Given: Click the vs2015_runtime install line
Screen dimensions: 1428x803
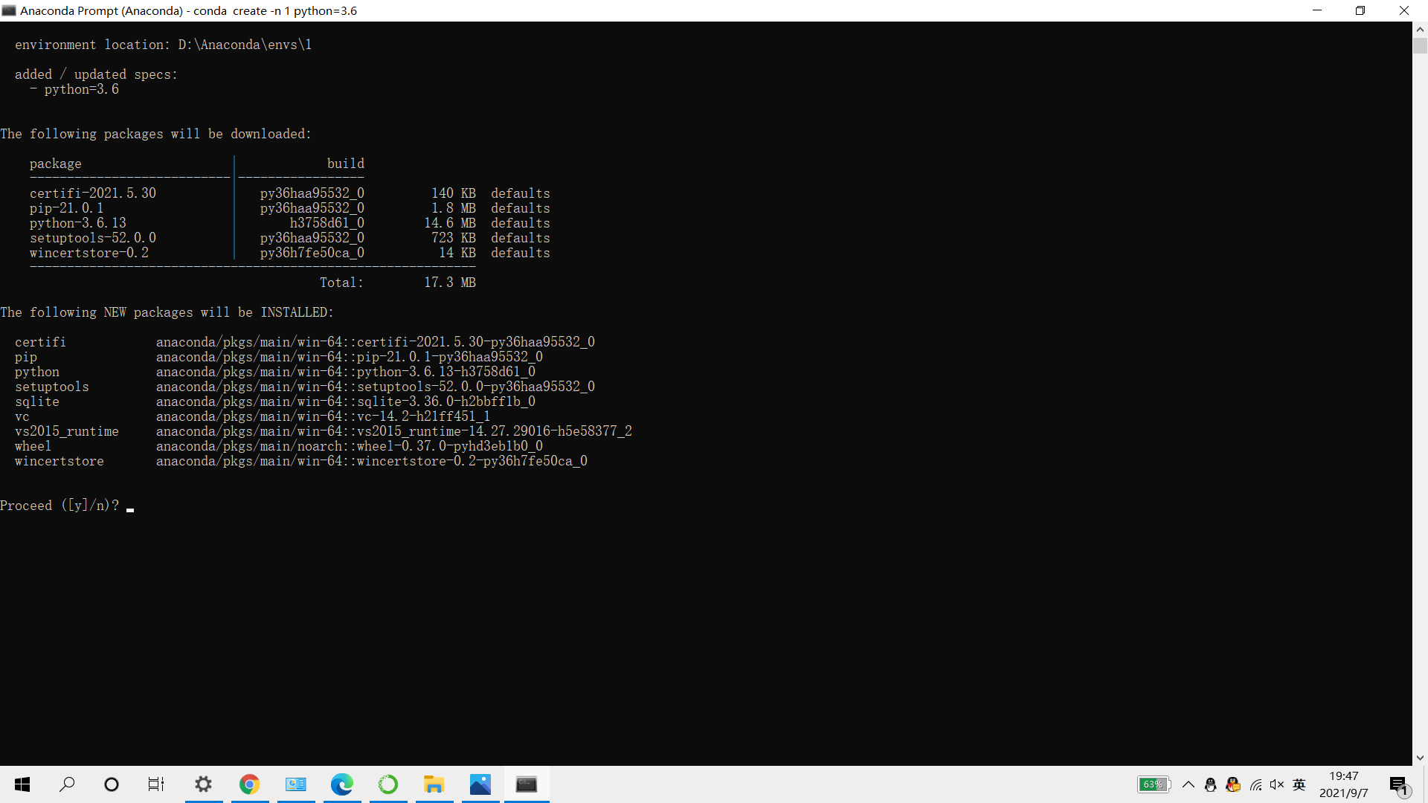Looking at the screenshot, I should coord(324,431).
